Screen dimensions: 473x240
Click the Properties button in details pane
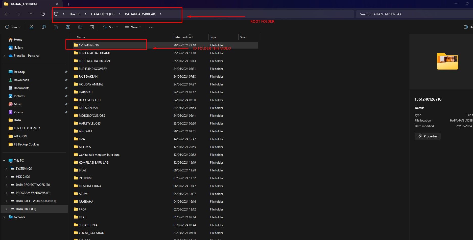(428, 136)
